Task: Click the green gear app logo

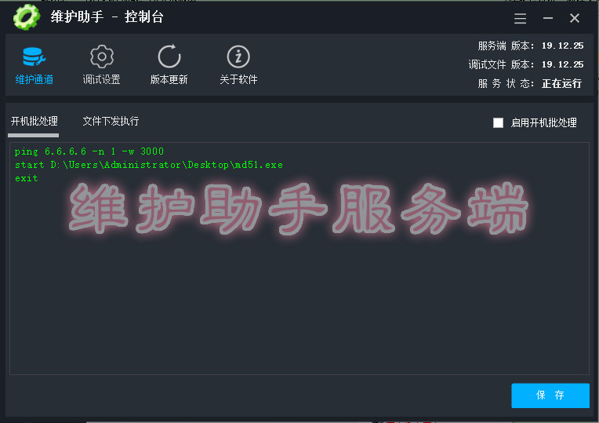Action: point(27,16)
